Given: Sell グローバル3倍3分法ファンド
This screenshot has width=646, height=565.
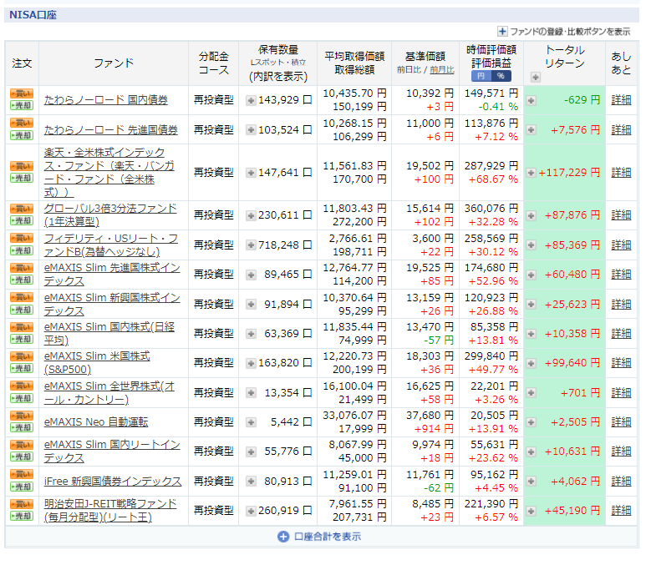Looking at the screenshot, I should coord(22,220).
